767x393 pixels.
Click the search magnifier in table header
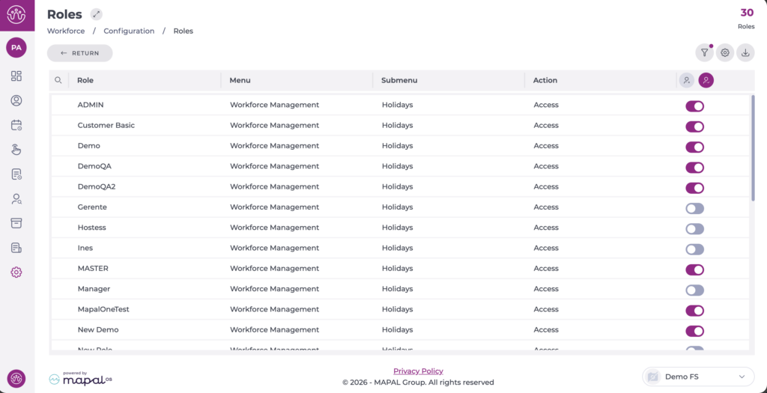coord(58,80)
